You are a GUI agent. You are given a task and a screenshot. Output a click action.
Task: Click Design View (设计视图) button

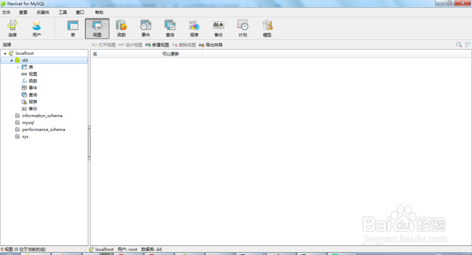[x=130, y=45]
